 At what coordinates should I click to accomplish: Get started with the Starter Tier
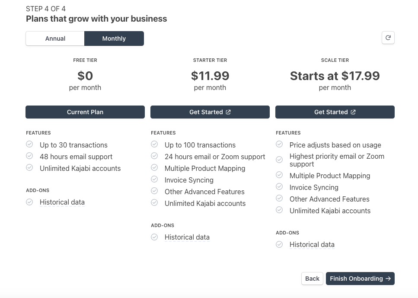click(210, 112)
